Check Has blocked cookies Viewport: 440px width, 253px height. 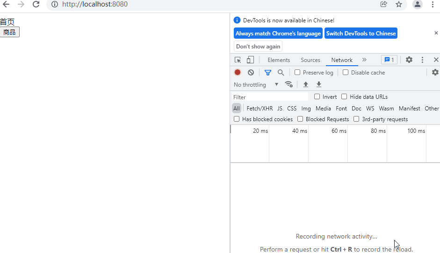coord(237,119)
